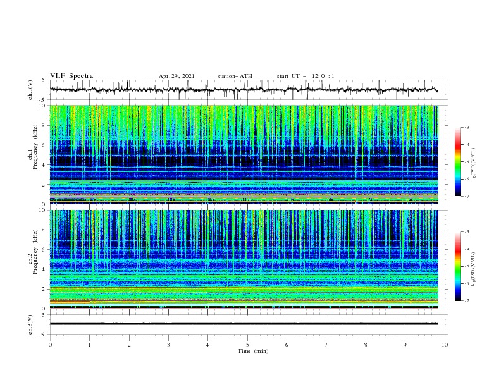Click time axis tick label "7"
Image resolution: width=501 pixels, height=387 pixels.
point(326,345)
